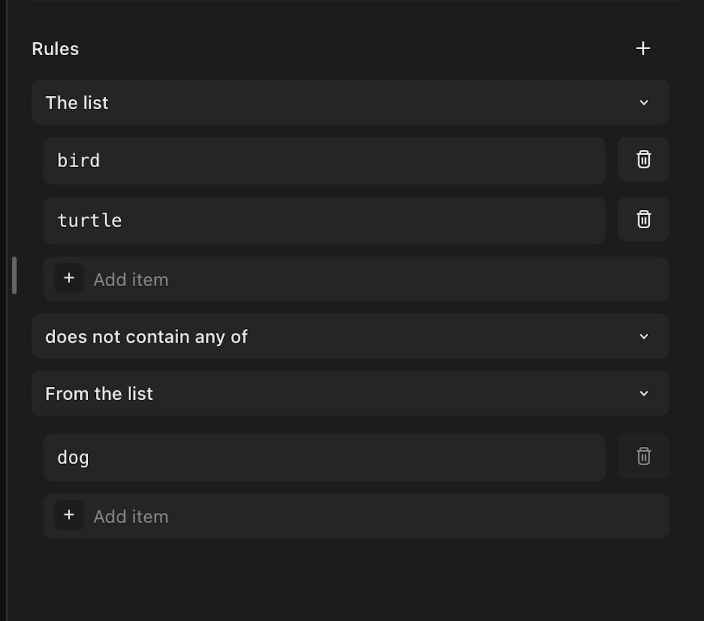Click the panel resize handle on left edge

[x=14, y=275]
